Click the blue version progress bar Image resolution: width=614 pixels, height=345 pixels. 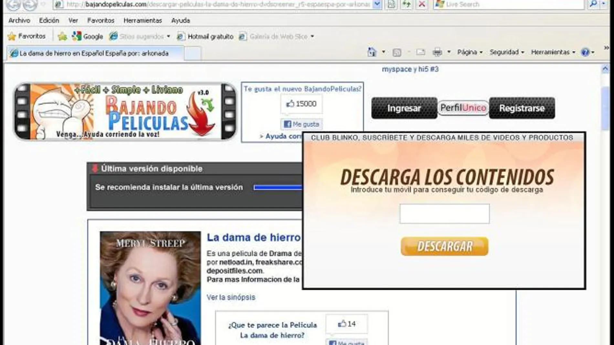click(278, 188)
